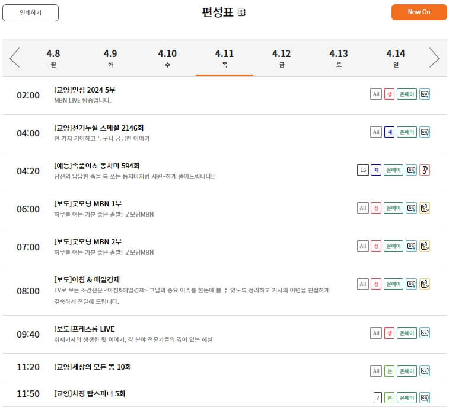This screenshot has width=449, height=407.
Task: Select the 4.8 월 date tab
Action: point(53,58)
